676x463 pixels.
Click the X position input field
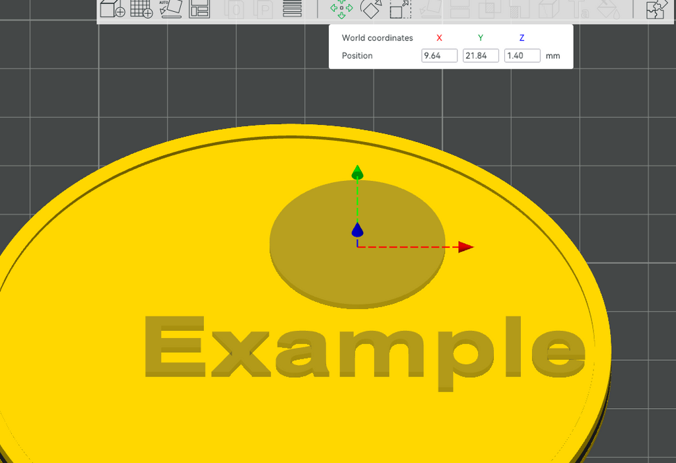[x=439, y=55]
